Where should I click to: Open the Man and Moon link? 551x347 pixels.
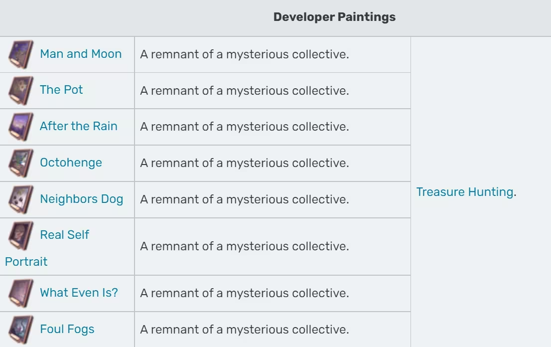pyautogui.click(x=81, y=54)
